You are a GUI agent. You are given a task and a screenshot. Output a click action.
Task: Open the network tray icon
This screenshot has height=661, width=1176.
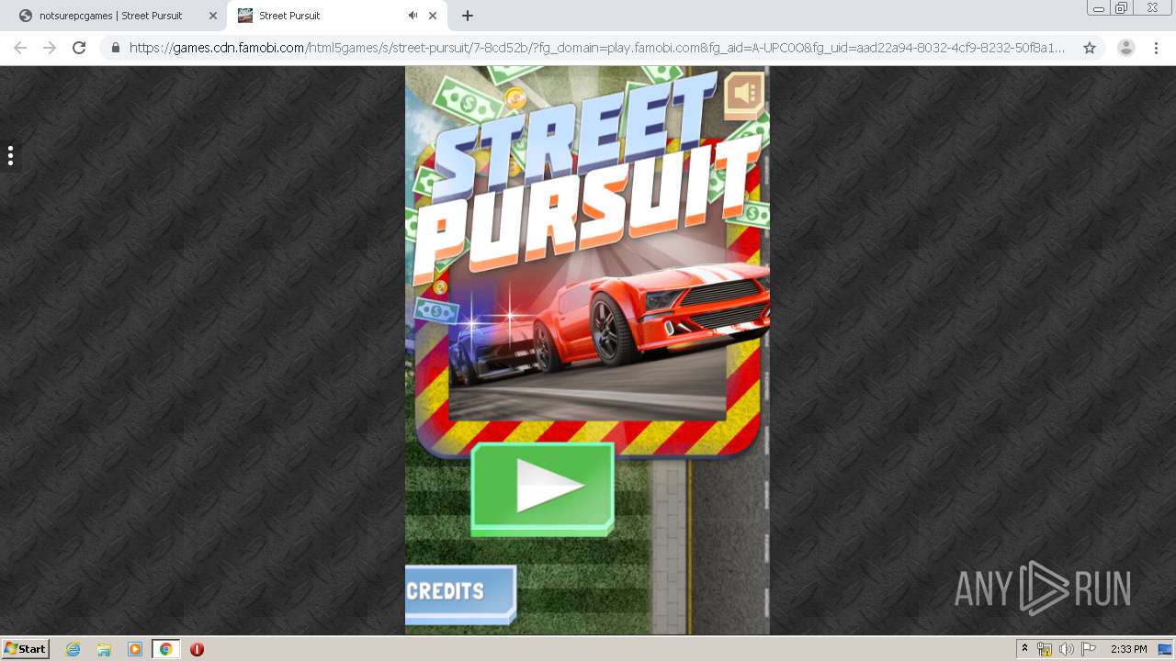click(x=1045, y=649)
